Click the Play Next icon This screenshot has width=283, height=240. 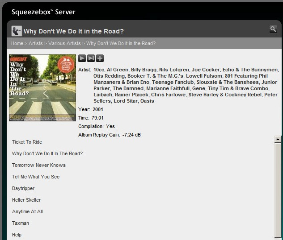pos(91,58)
